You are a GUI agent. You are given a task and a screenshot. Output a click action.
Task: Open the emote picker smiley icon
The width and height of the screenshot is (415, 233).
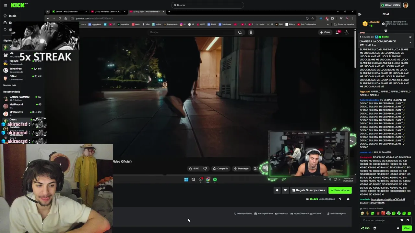pyautogui.click(x=408, y=220)
